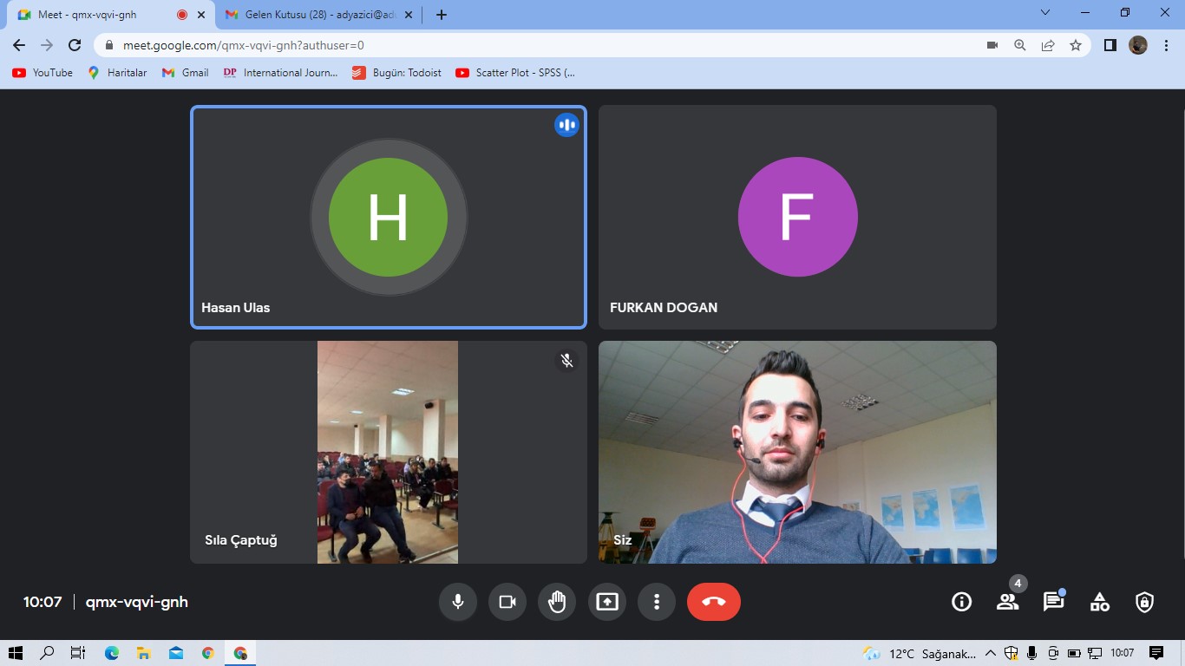Viewport: 1185px width, 666px height.
Task: Click the YouTube bookmark
Action: 43,73
